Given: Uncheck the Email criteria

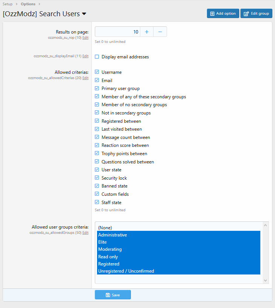Looking at the screenshot, I should [x=97, y=80].
